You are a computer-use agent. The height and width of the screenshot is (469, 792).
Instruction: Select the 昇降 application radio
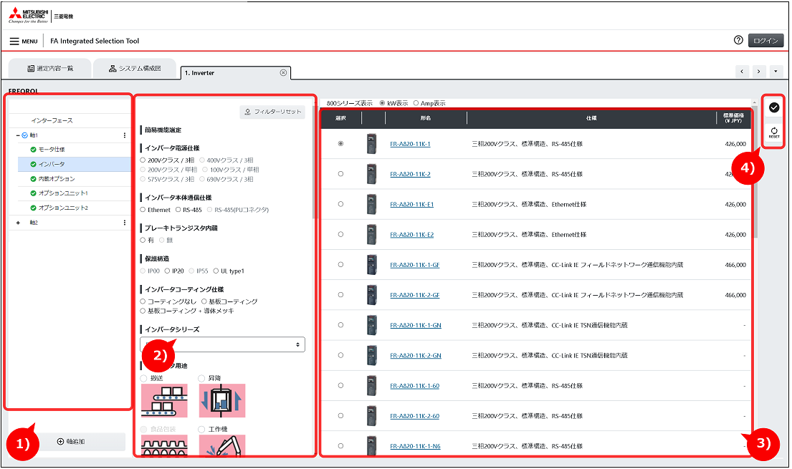201,379
